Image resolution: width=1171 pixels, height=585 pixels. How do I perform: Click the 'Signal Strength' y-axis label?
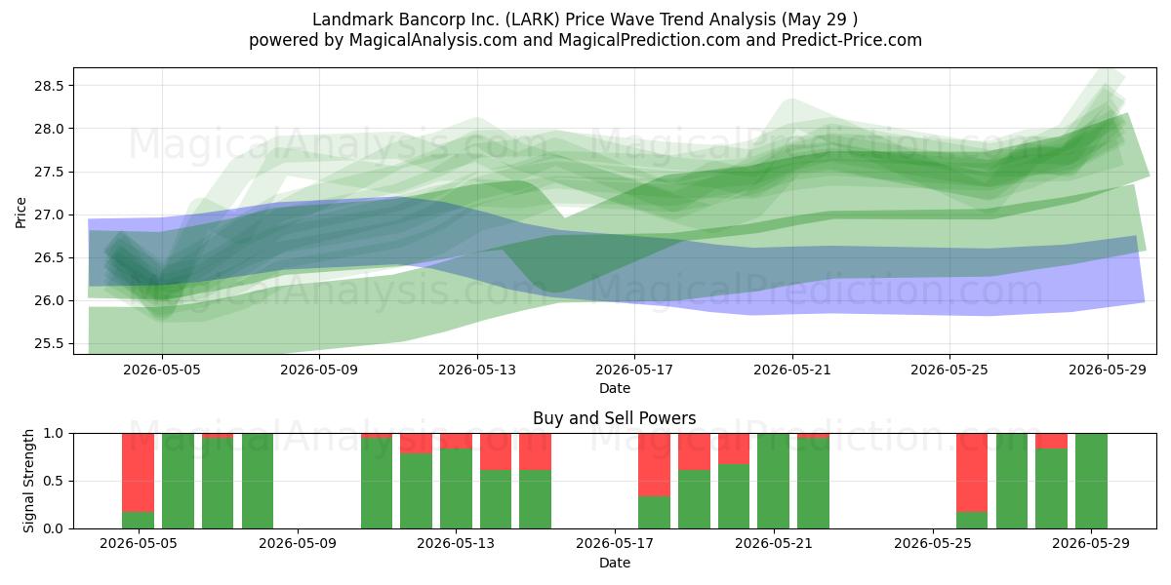pos(28,480)
